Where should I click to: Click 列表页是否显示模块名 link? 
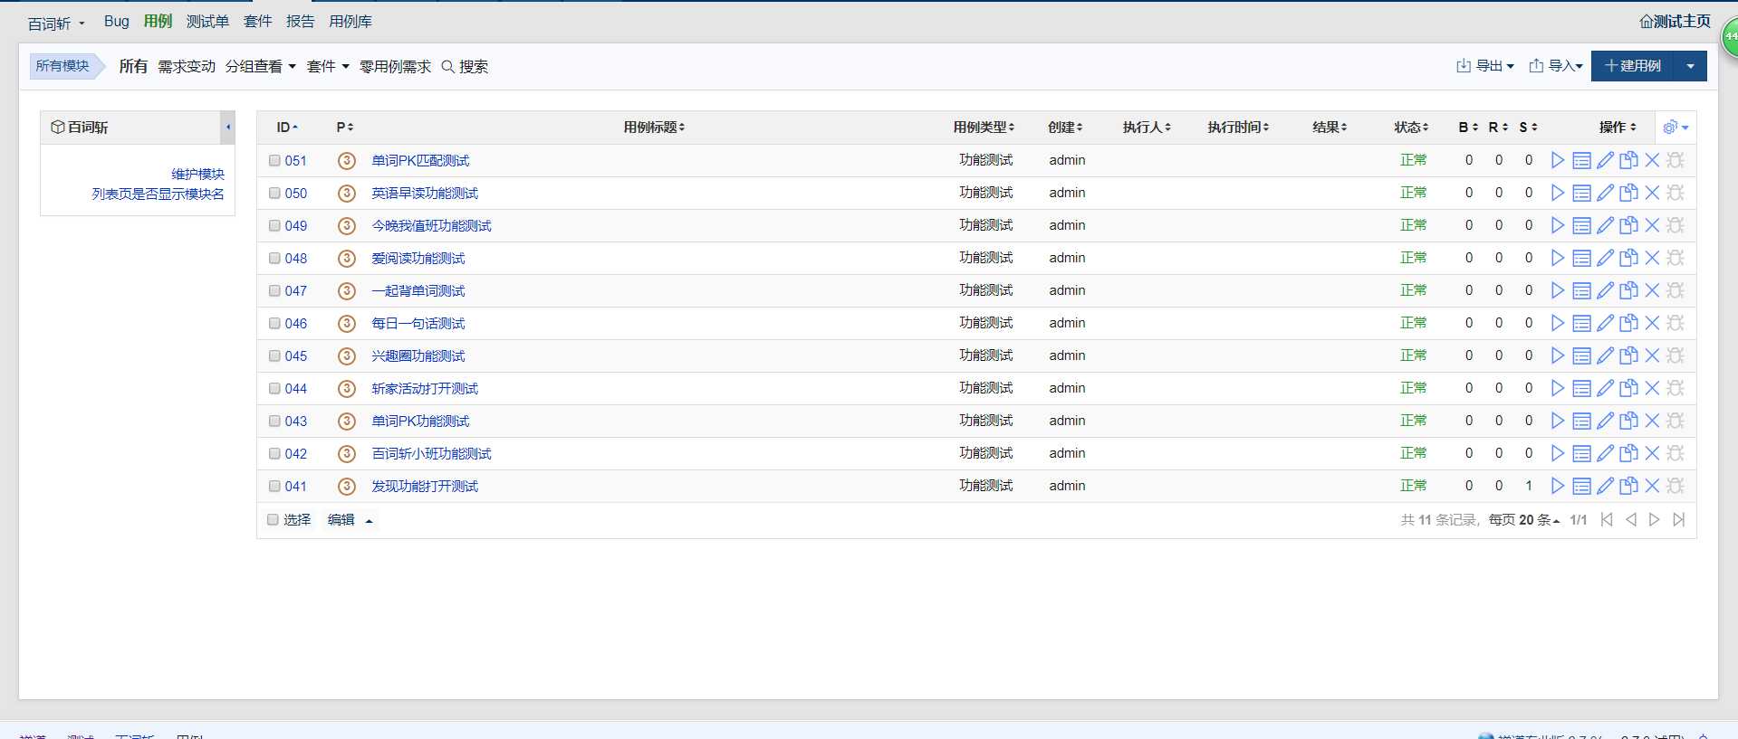158,194
